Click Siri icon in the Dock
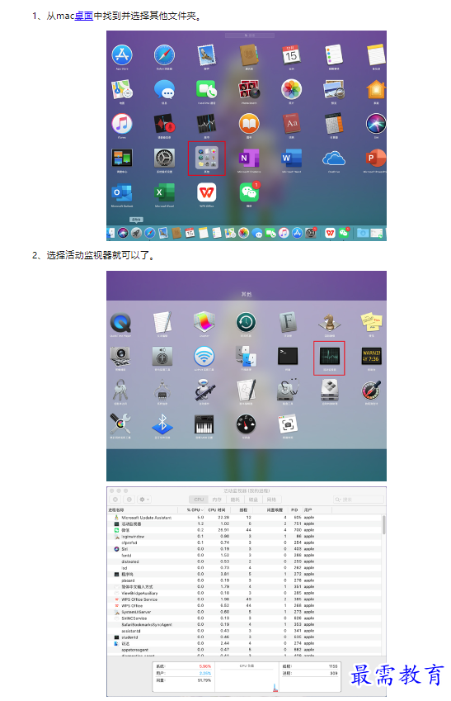This screenshot has height=701, width=451. point(123,233)
